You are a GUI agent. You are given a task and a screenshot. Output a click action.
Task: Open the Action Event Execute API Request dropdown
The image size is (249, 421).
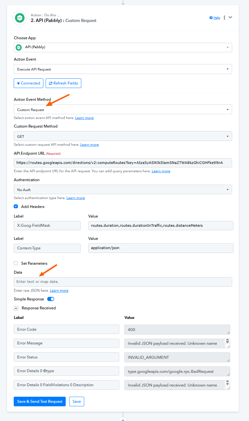(123, 69)
